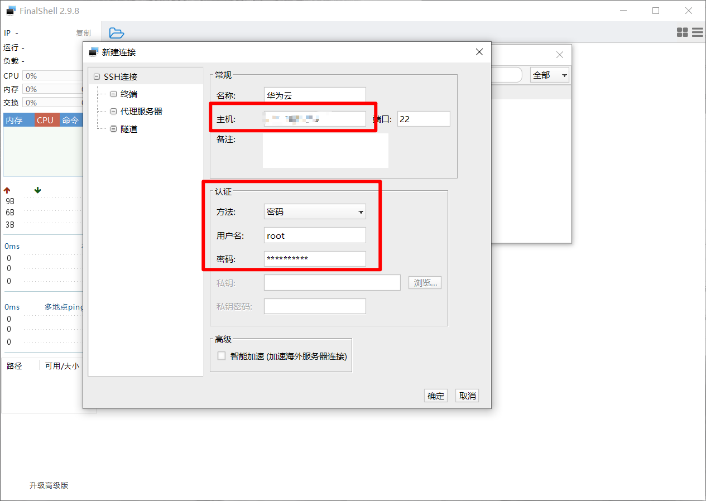
Task: Click the upload traffic arrow icon
Action: 7,190
